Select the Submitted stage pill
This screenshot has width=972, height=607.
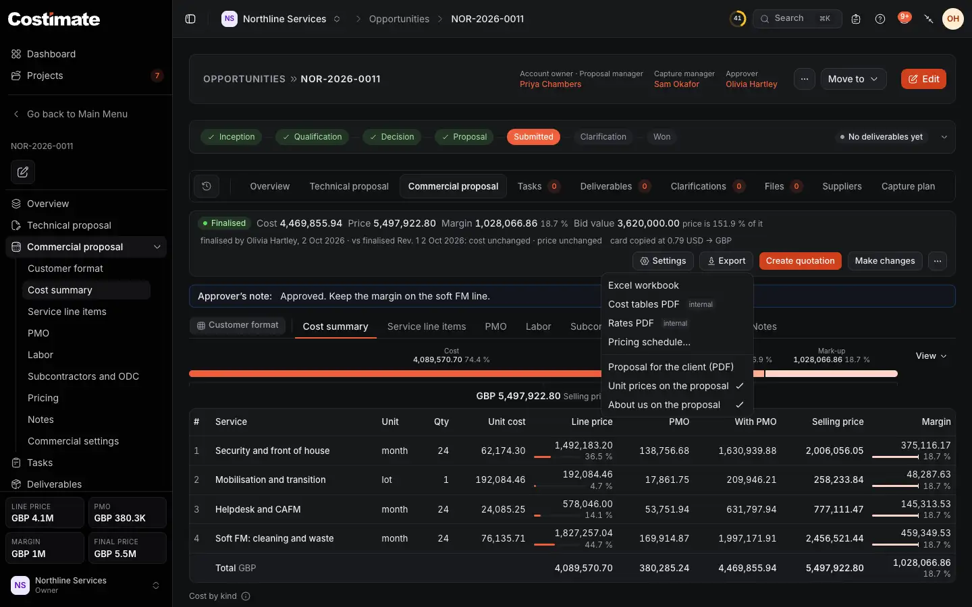[533, 137]
